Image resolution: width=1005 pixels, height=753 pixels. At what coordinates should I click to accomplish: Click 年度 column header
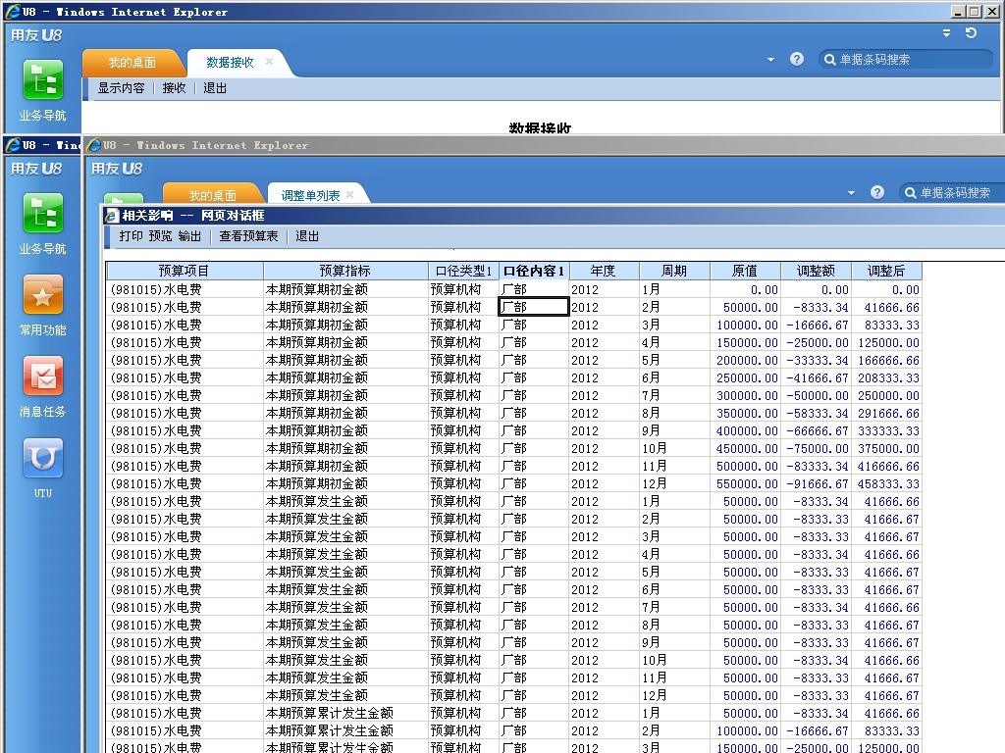(x=604, y=271)
